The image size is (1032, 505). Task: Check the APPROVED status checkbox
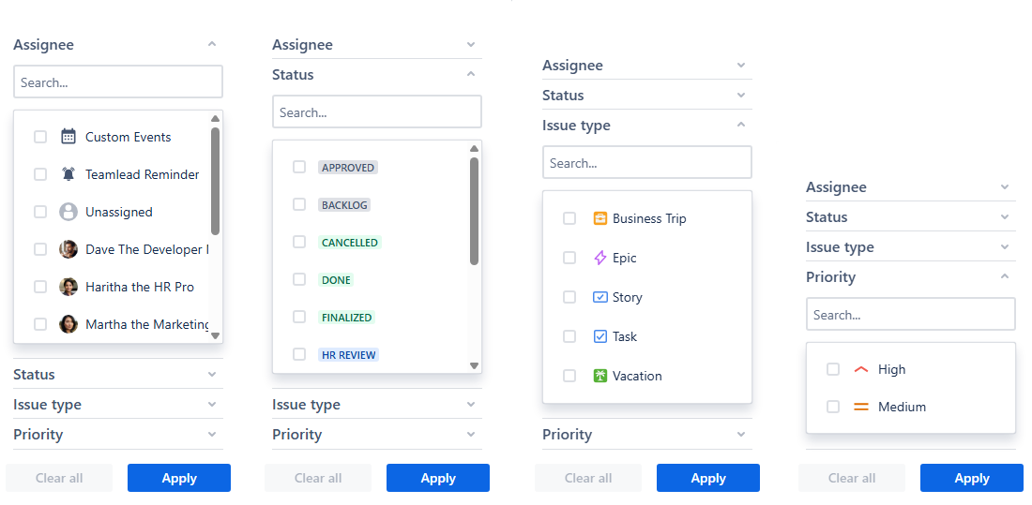pos(299,167)
